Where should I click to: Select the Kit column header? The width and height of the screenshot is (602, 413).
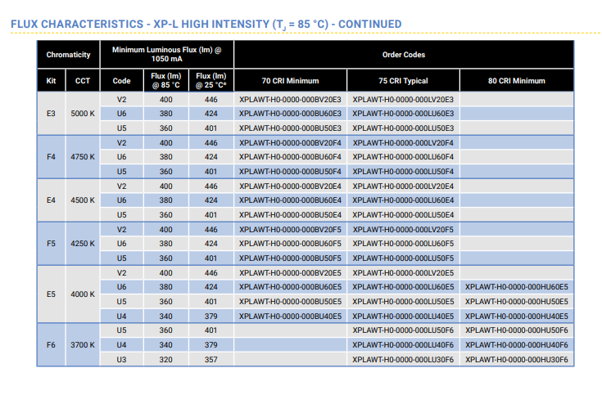[51, 80]
